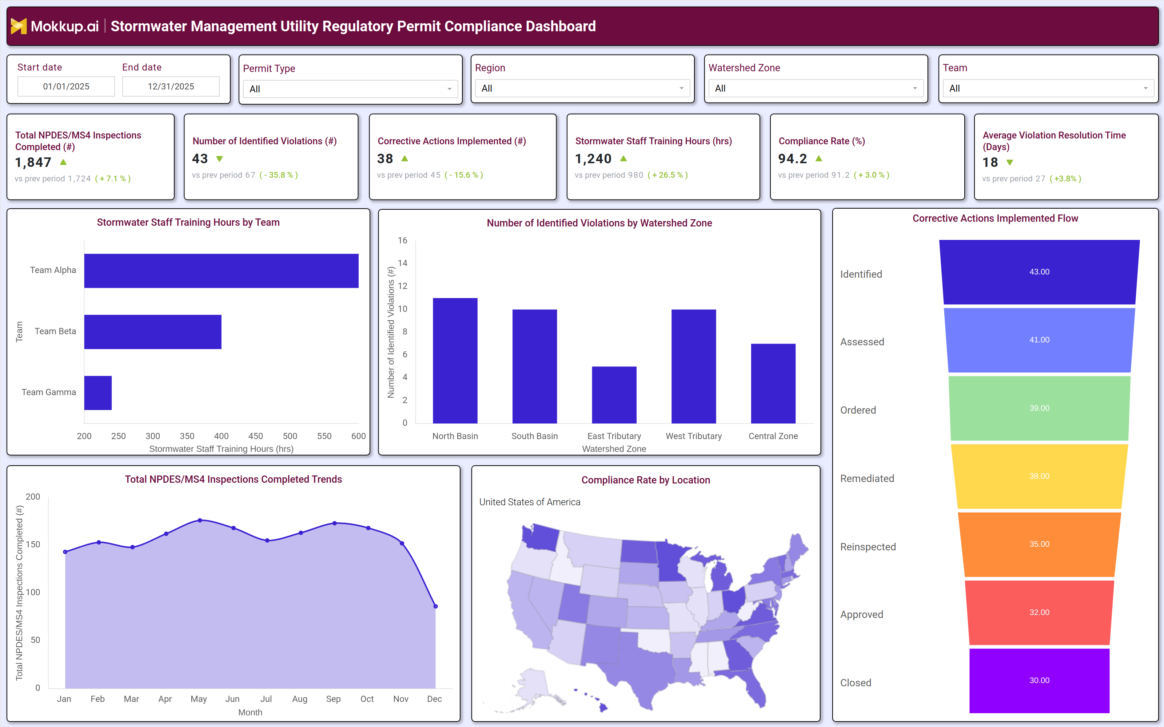
Task: Click the Remediated funnel segment 38.00
Action: [x=1040, y=477]
